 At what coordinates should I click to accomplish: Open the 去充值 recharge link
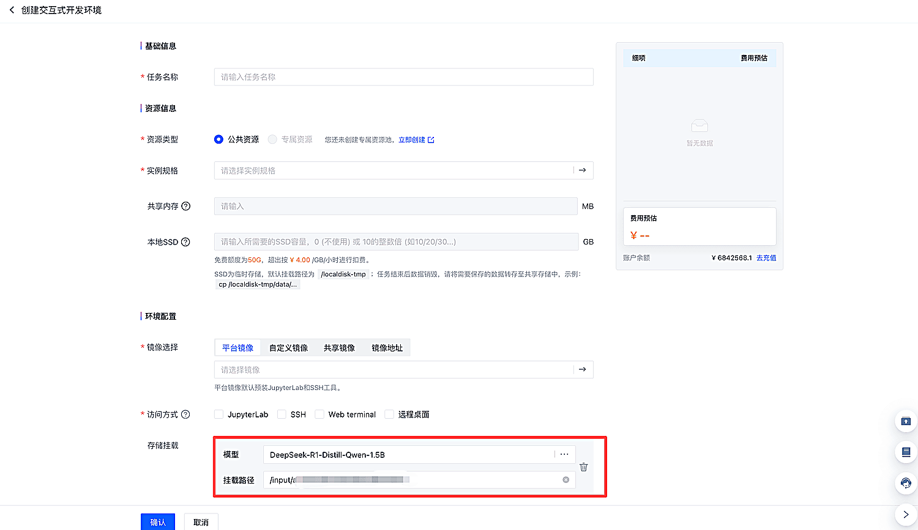766,258
